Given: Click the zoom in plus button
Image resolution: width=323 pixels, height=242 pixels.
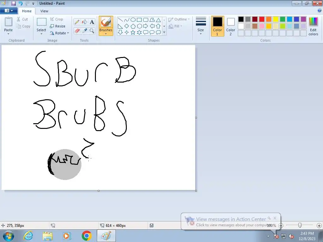Looking at the screenshot, I should pyautogui.click(x=319, y=226).
